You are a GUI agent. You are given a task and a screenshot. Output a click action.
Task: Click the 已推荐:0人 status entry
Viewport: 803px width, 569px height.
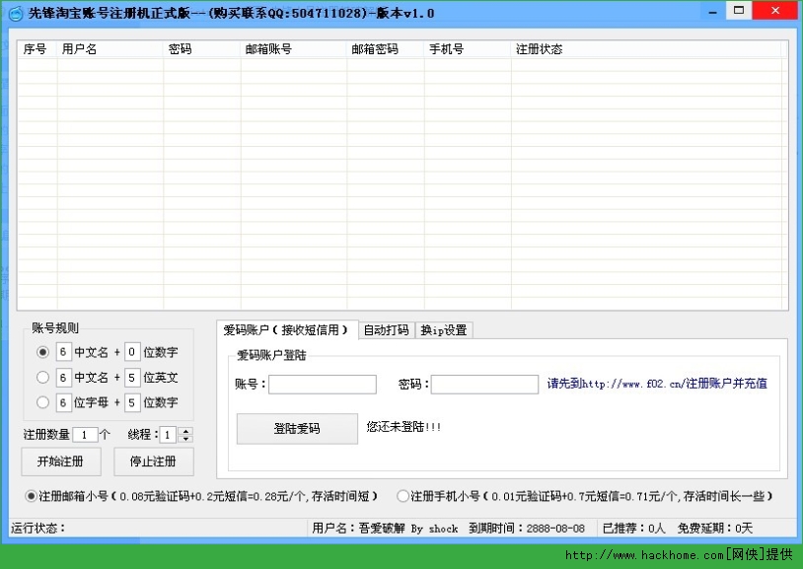[x=633, y=528]
